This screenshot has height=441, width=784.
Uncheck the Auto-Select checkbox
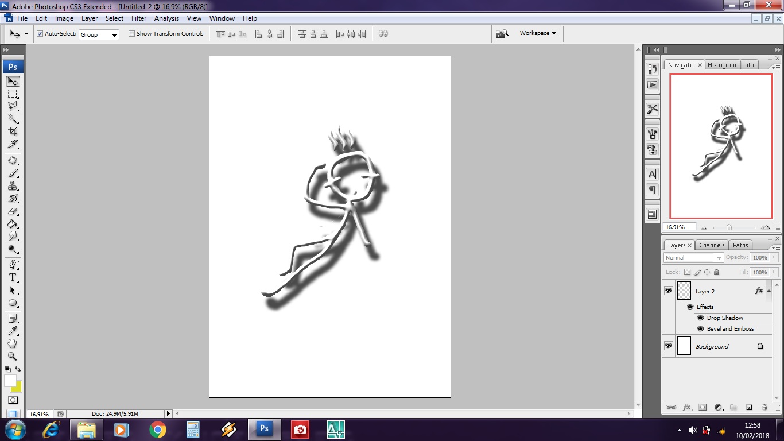click(x=40, y=34)
